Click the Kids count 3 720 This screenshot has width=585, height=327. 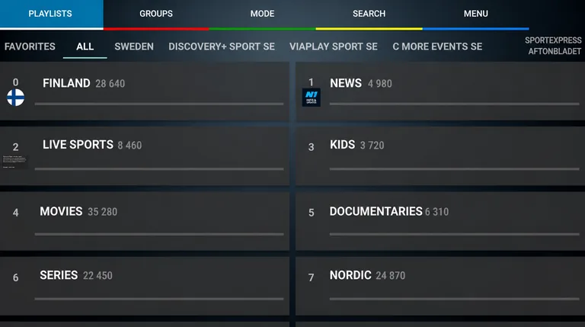[372, 146]
